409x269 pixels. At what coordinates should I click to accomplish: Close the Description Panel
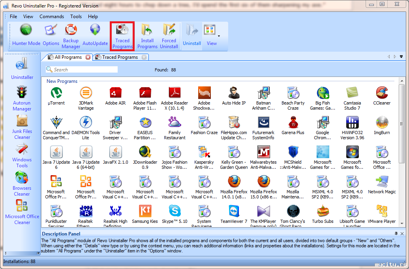coord(402,234)
